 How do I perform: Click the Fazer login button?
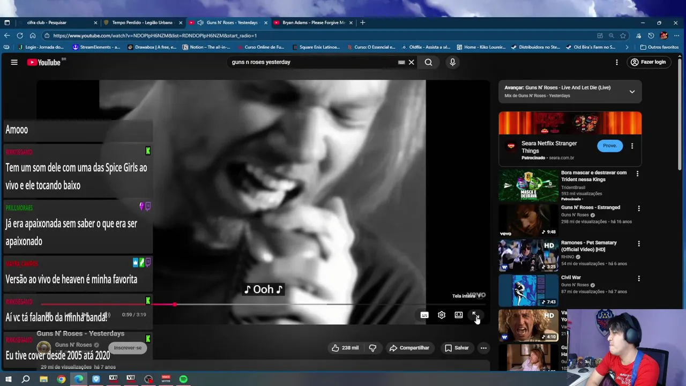pos(648,62)
